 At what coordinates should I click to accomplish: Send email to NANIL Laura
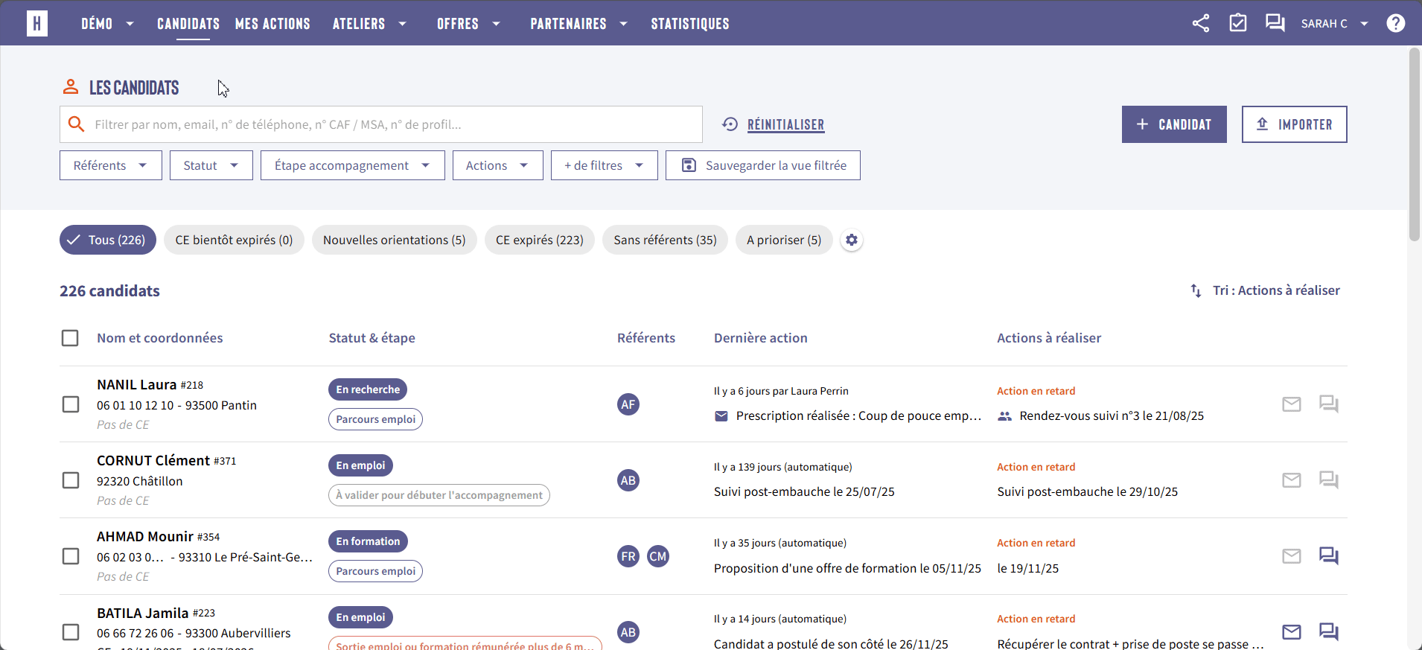coord(1292,404)
